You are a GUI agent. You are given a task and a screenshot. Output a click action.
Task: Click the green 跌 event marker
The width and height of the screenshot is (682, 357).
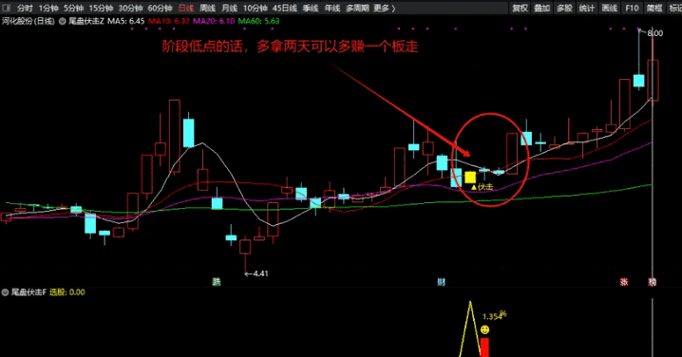click(217, 282)
